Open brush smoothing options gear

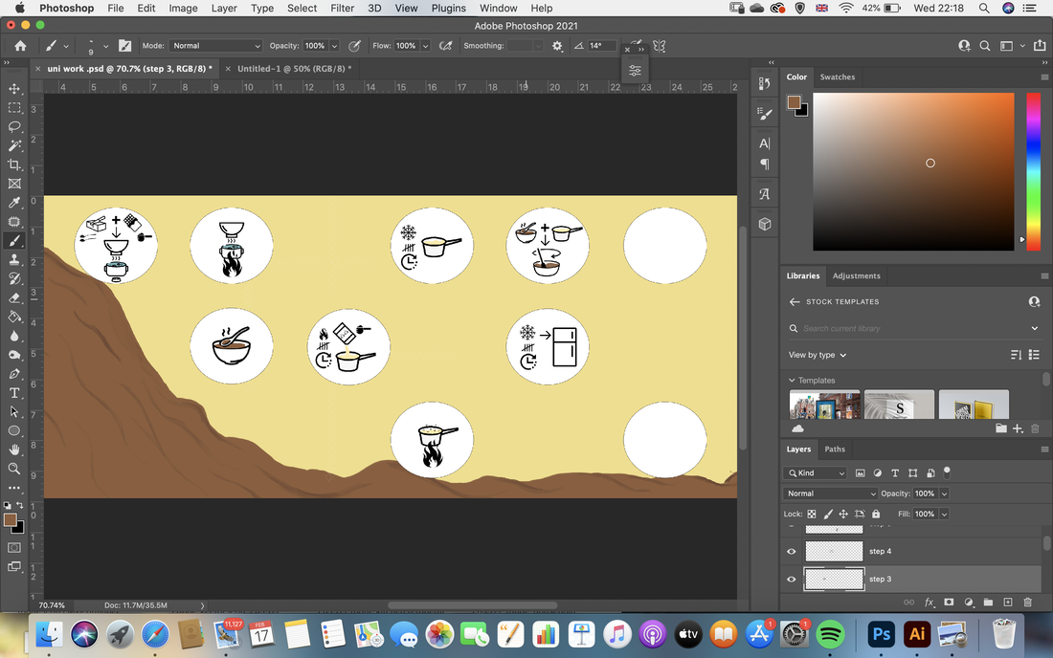pyautogui.click(x=557, y=46)
